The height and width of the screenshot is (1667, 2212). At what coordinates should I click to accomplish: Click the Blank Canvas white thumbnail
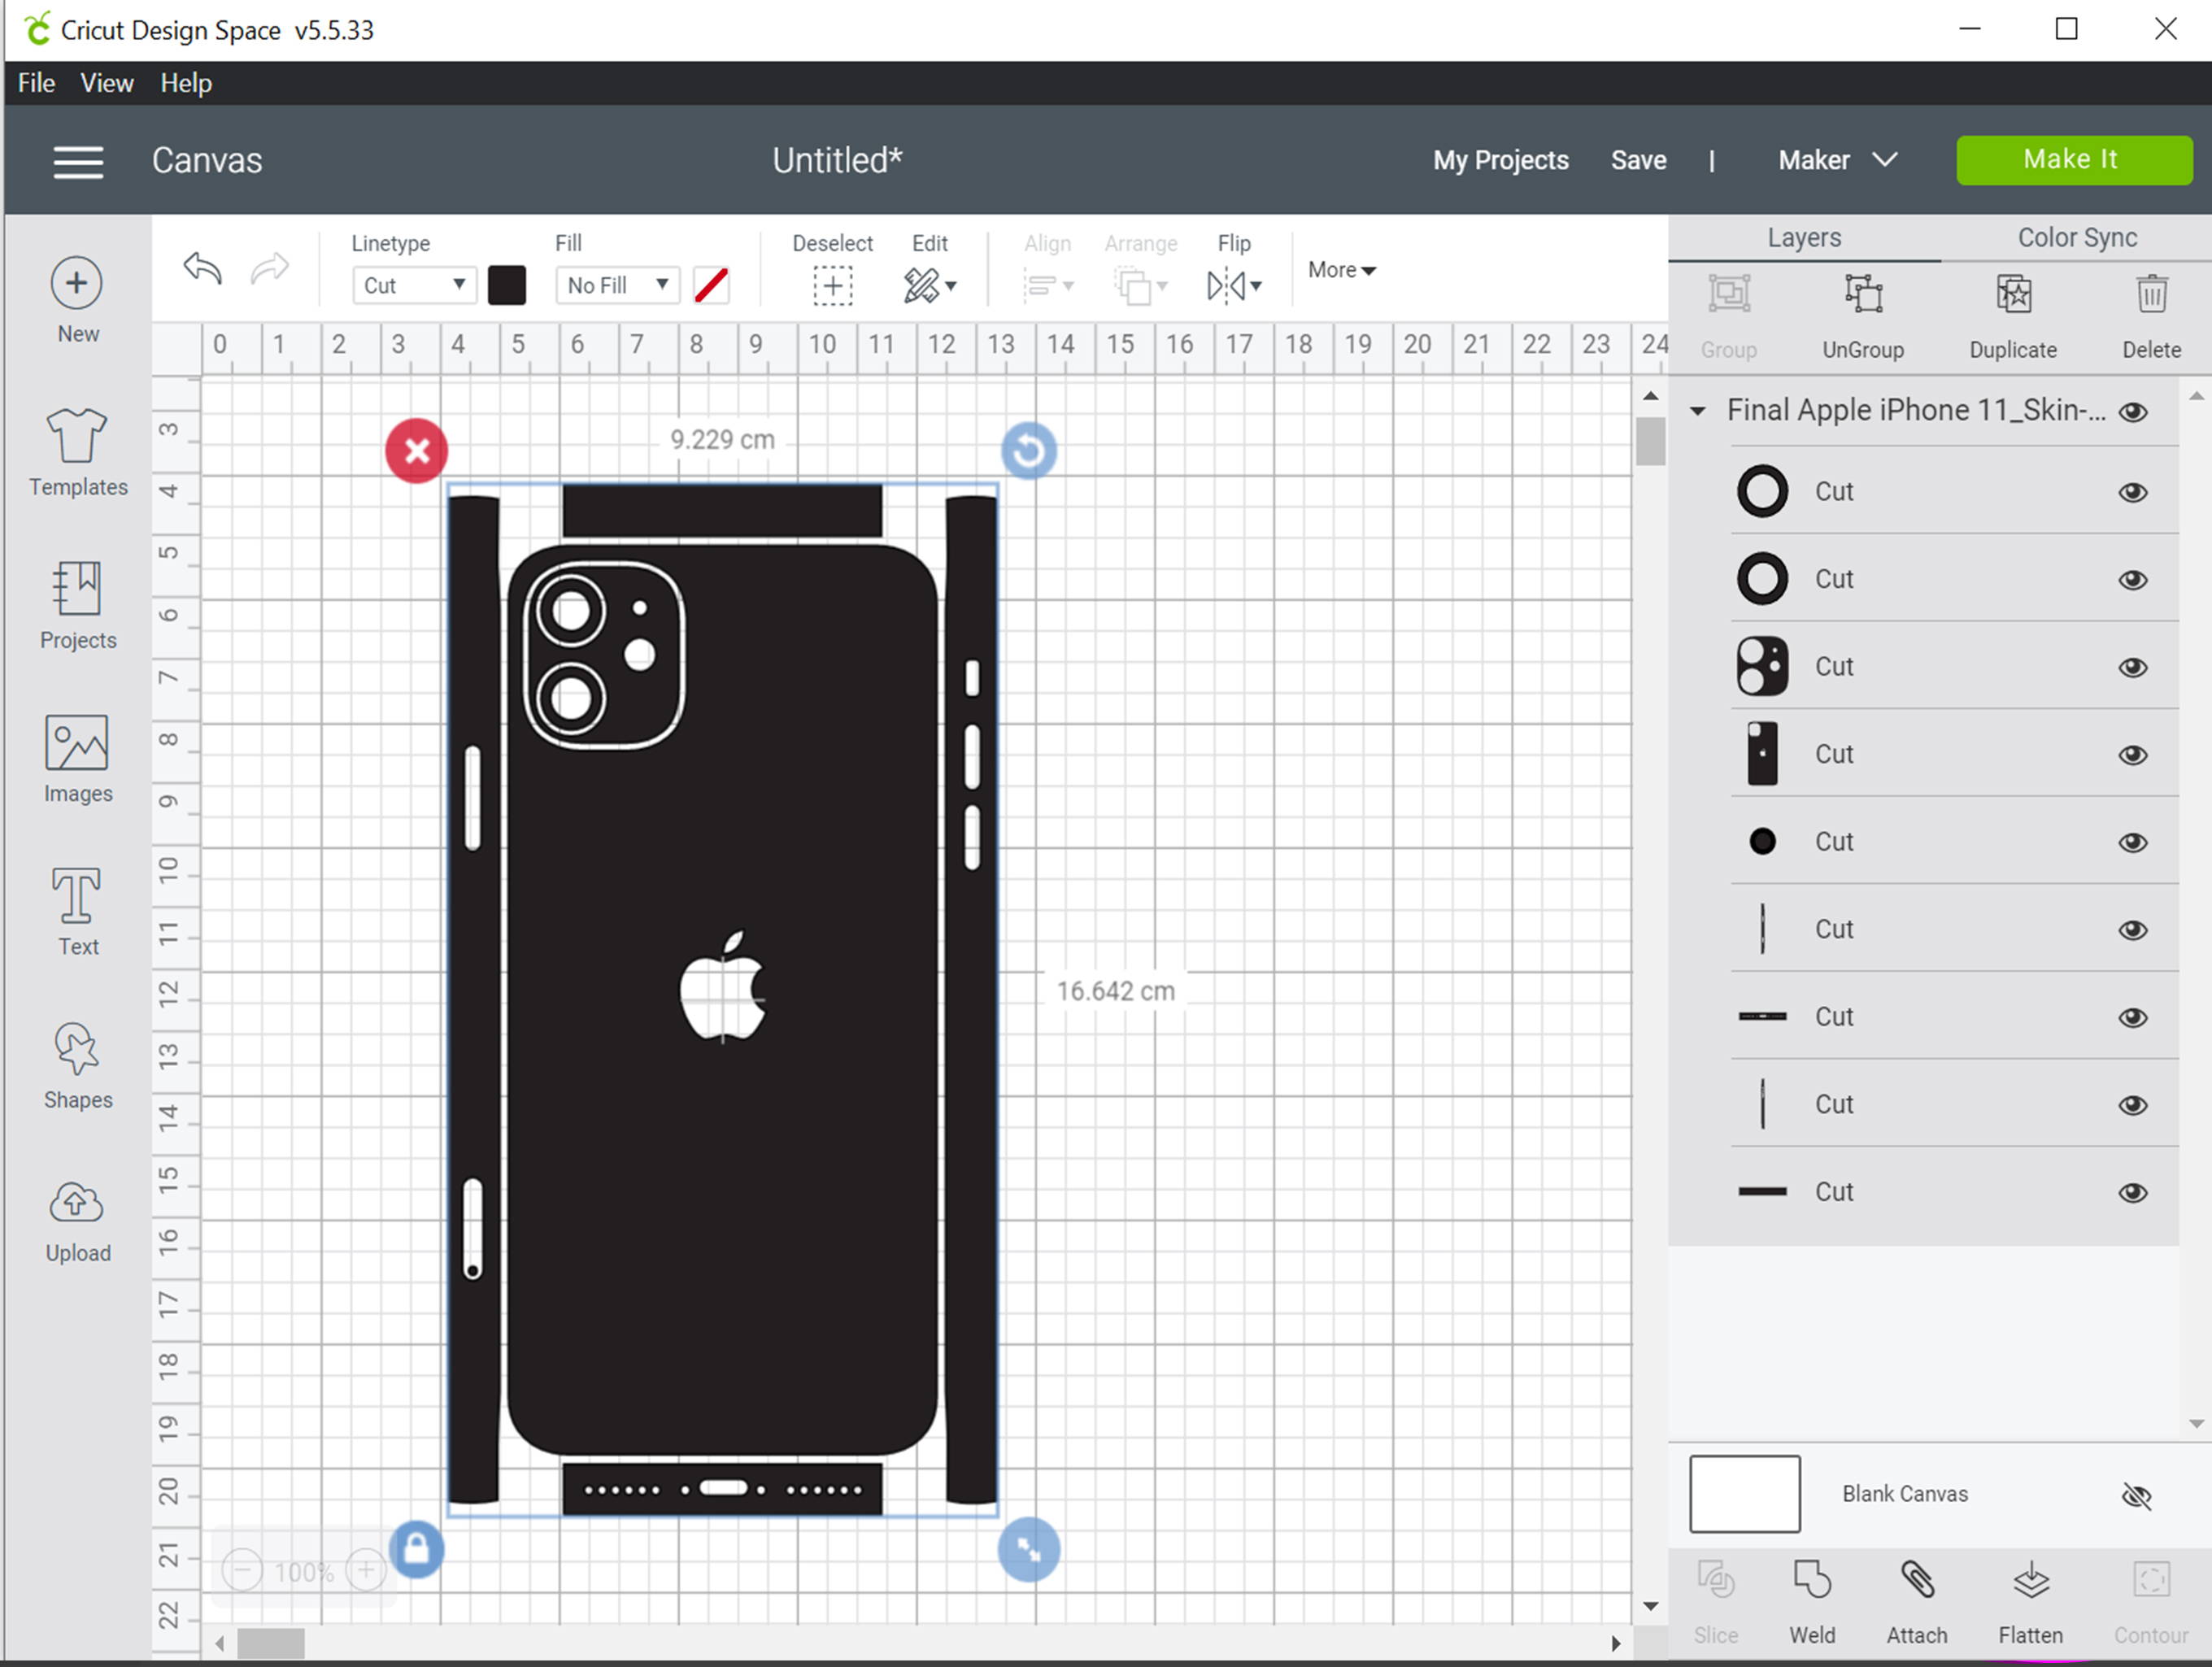pos(1745,1494)
